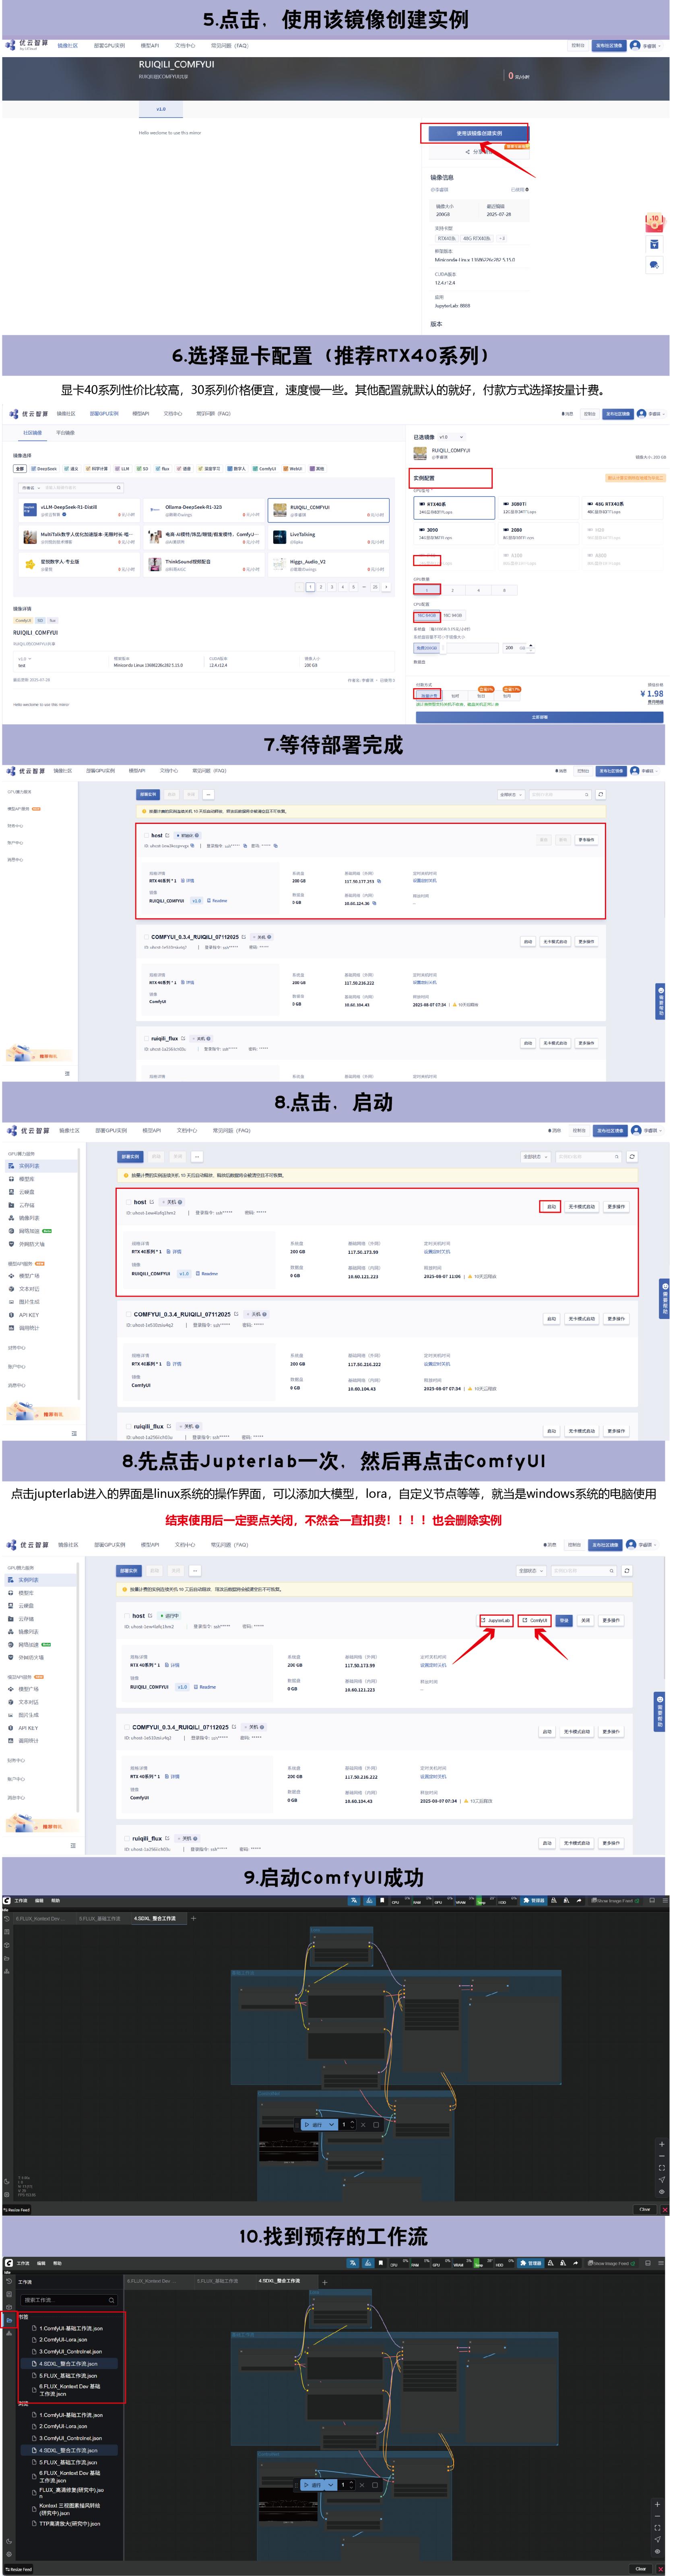Open ComfyUI for the running host instance
679x2576 pixels.
pyautogui.click(x=534, y=1620)
